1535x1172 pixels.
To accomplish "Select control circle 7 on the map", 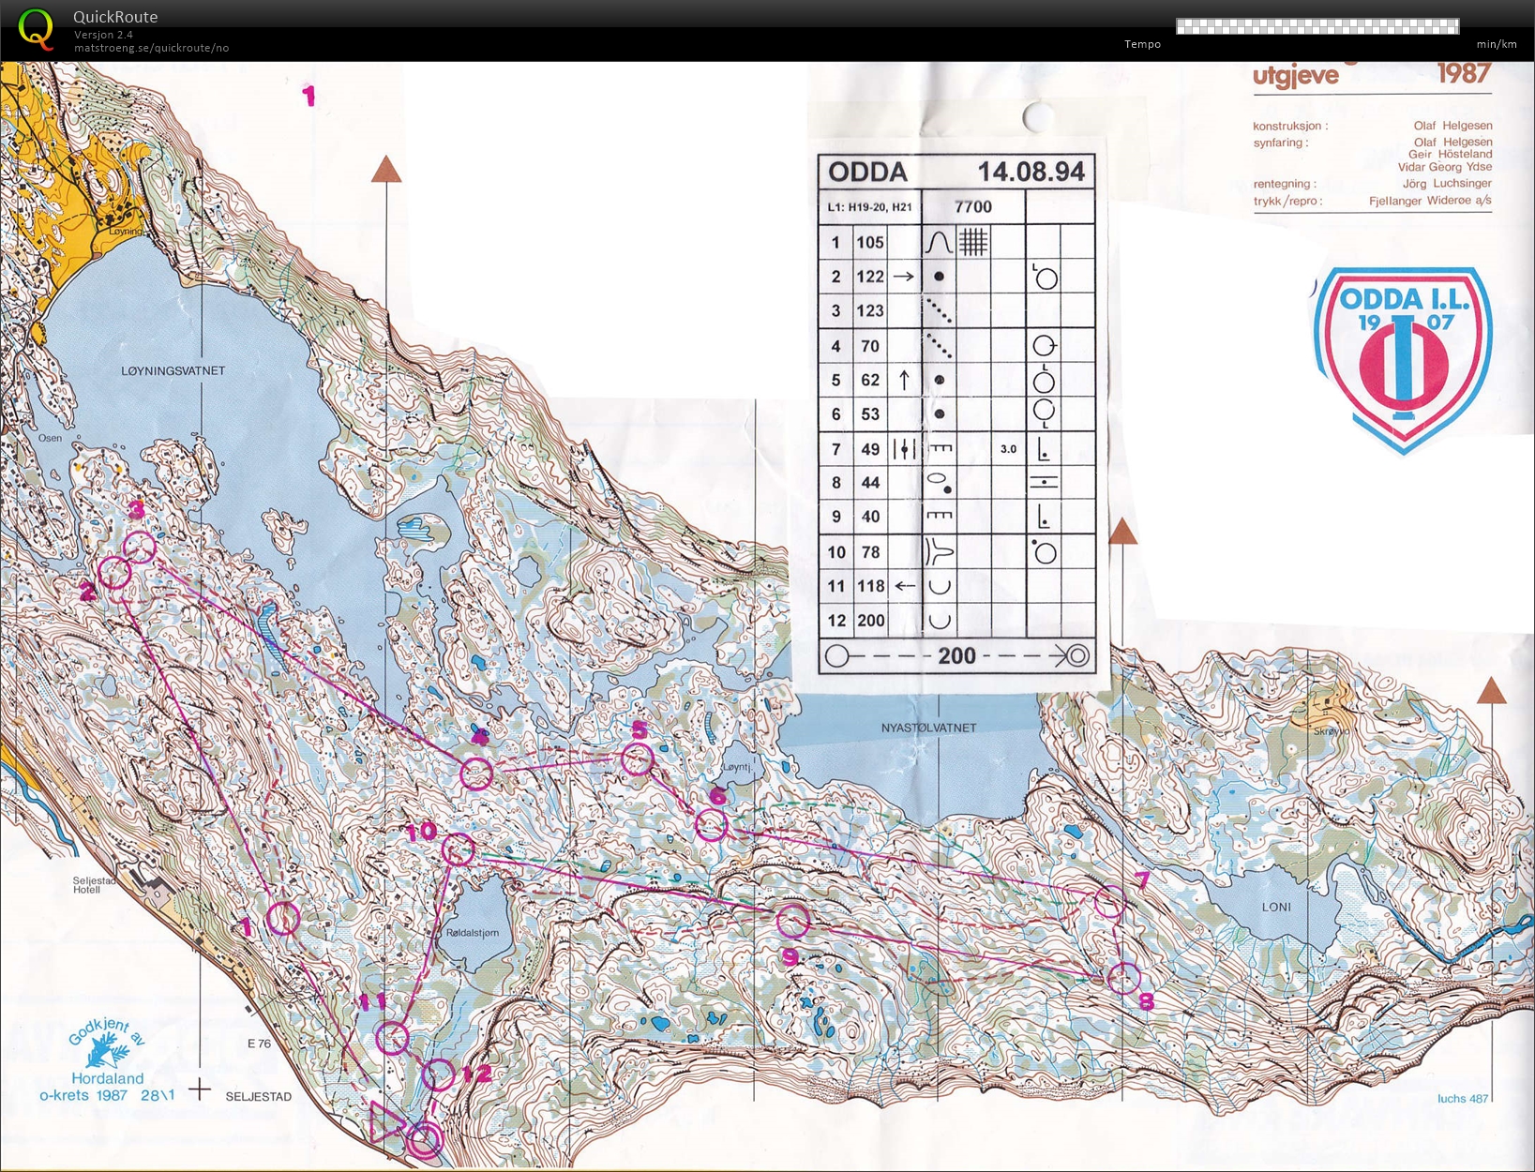I will pyautogui.click(x=1109, y=902).
